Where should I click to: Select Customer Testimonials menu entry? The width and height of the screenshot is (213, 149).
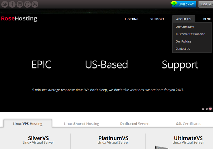pyautogui.click(x=191, y=34)
